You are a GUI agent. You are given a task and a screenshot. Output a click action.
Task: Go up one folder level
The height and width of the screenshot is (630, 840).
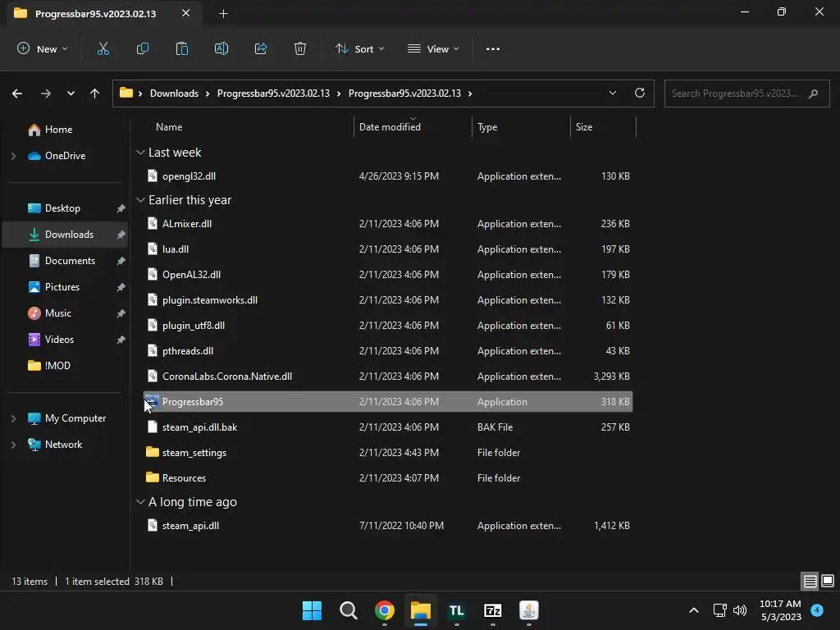[95, 94]
